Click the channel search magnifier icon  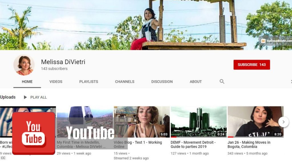(222, 81)
